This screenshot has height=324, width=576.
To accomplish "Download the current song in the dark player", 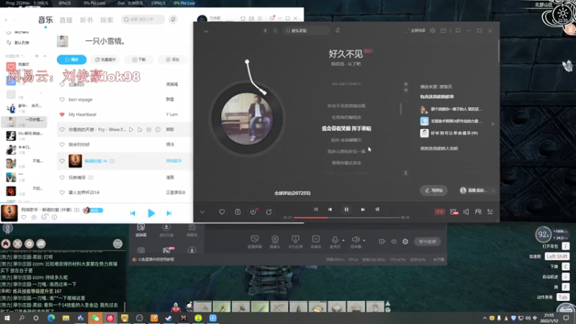I will (x=253, y=212).
